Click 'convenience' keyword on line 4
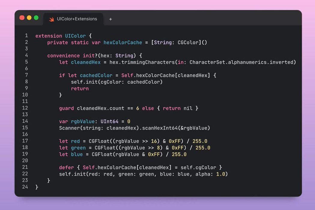Image resolution: width=315 pixels, height=210 pixels. tap(63, 55)
